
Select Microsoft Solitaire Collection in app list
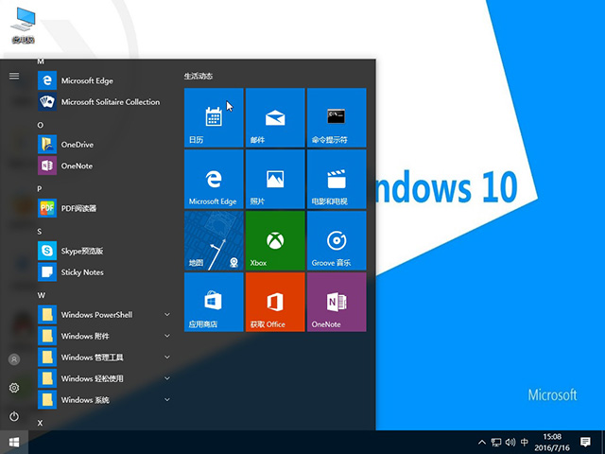110,102
